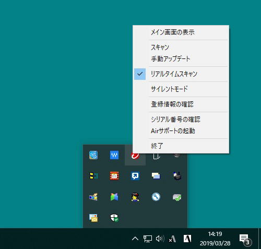
Task: Open the volume speaker control
Action: click(160, 239)
